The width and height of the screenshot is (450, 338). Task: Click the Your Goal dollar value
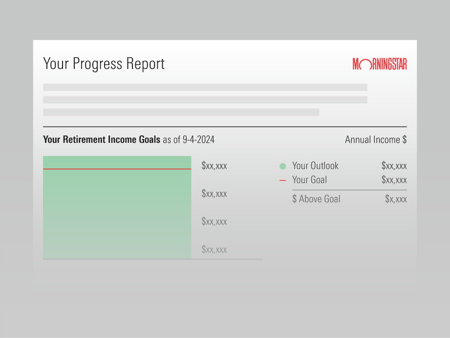click(x=394, y=180)
